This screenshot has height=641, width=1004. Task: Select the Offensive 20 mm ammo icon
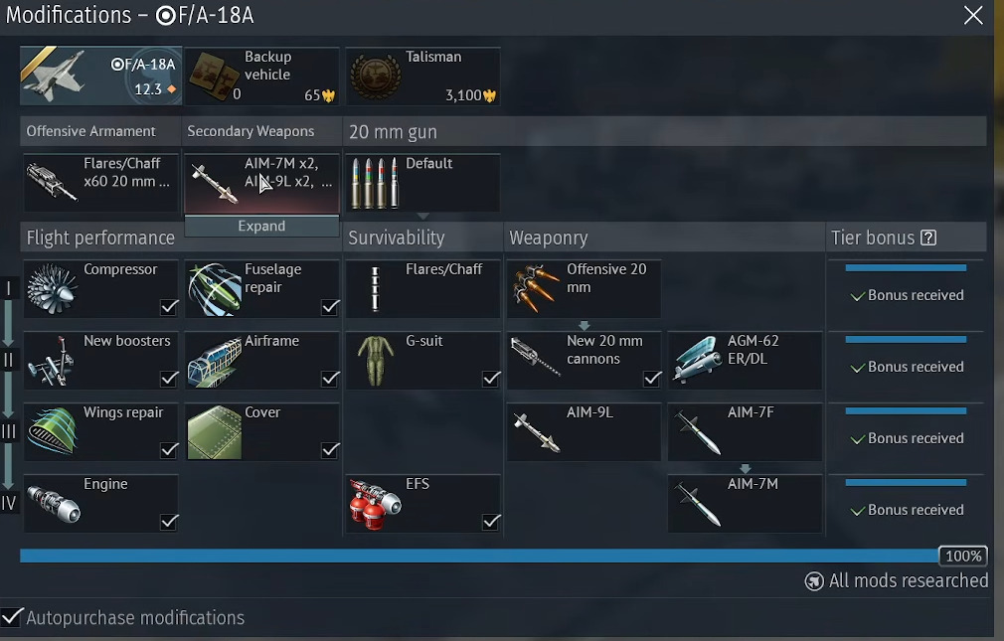pyautogui.click(x=536, y=289)
